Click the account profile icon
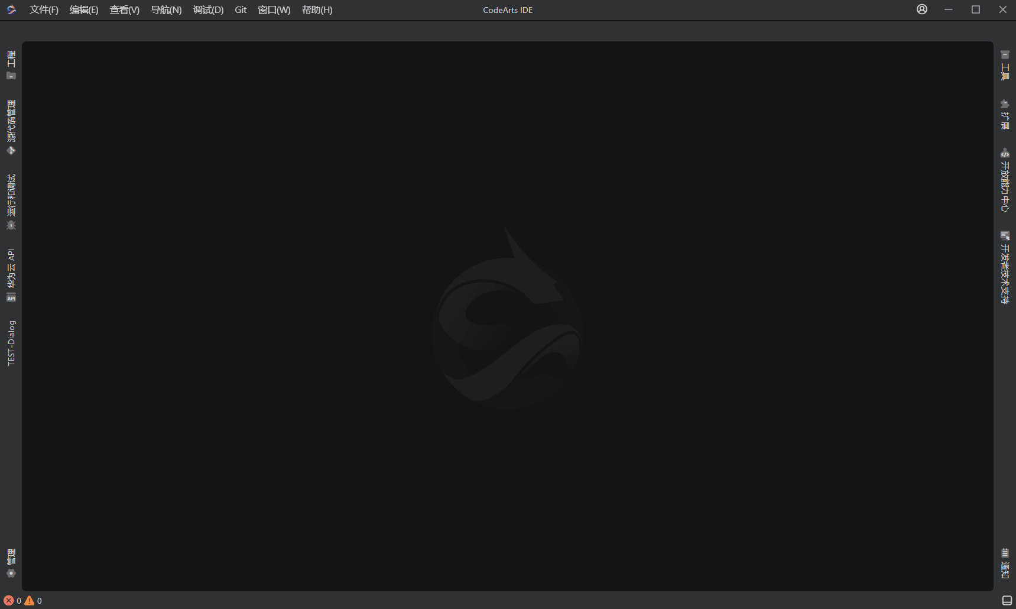The height and width of the screenshot is (609, 1016). pos(922,9)
